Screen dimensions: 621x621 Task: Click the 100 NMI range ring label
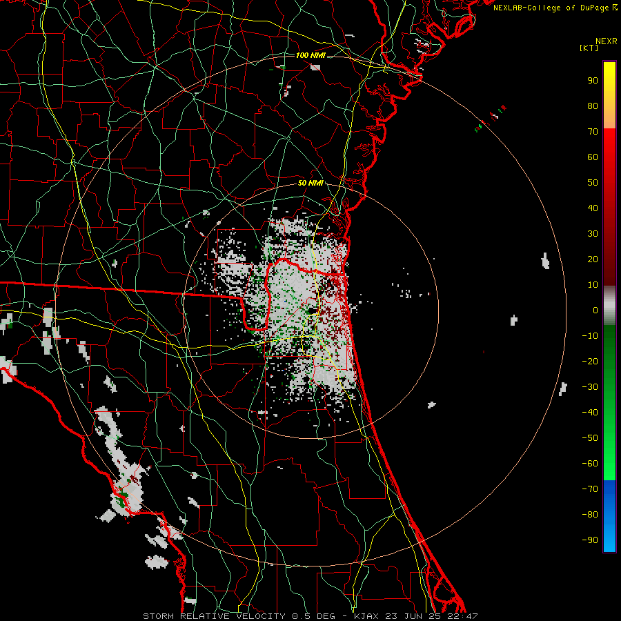click(310, 55)
